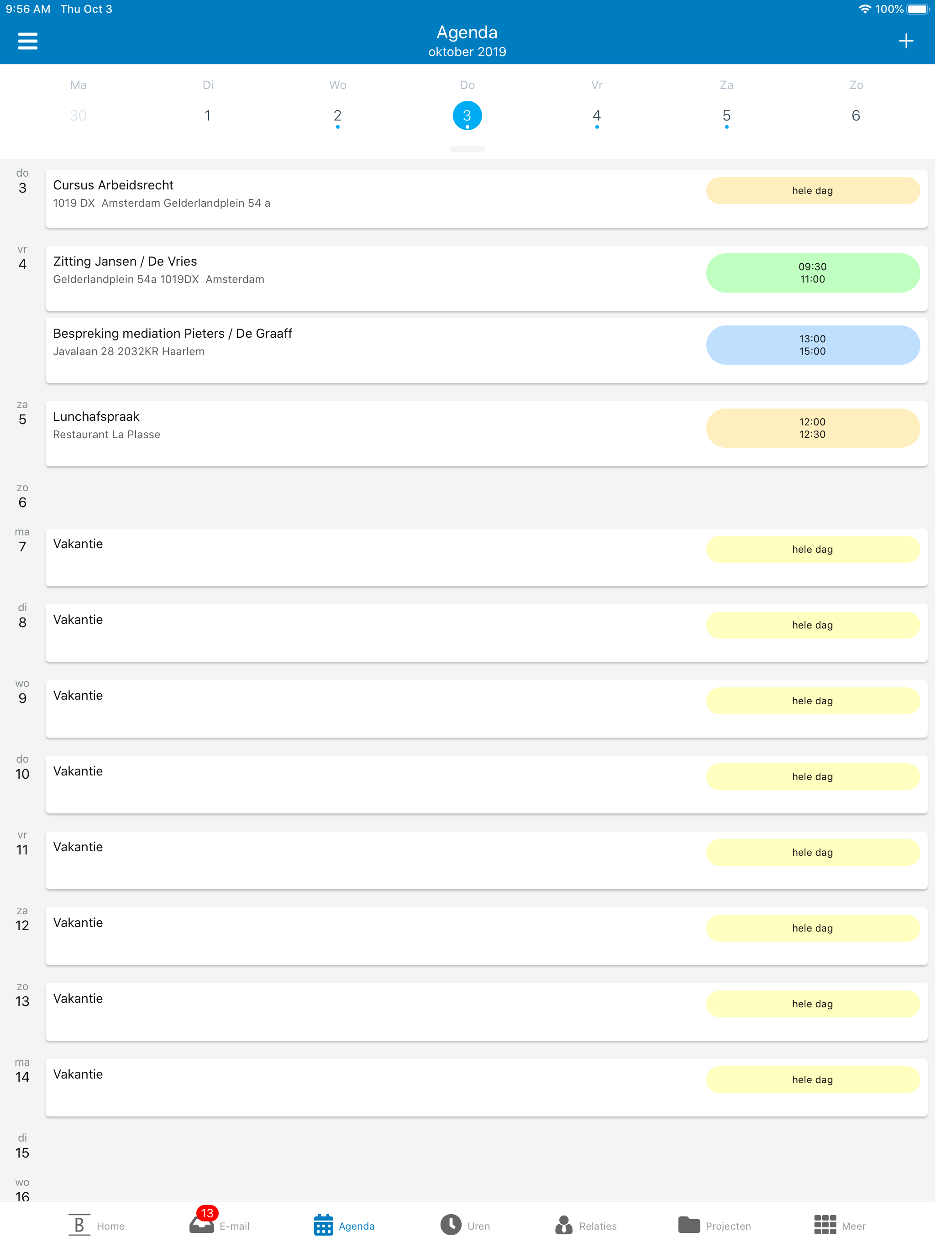Expand calendar using the drag handle
Image resolution: width=935 pixels, height=1247 pixels.
[x=467, y=149]
